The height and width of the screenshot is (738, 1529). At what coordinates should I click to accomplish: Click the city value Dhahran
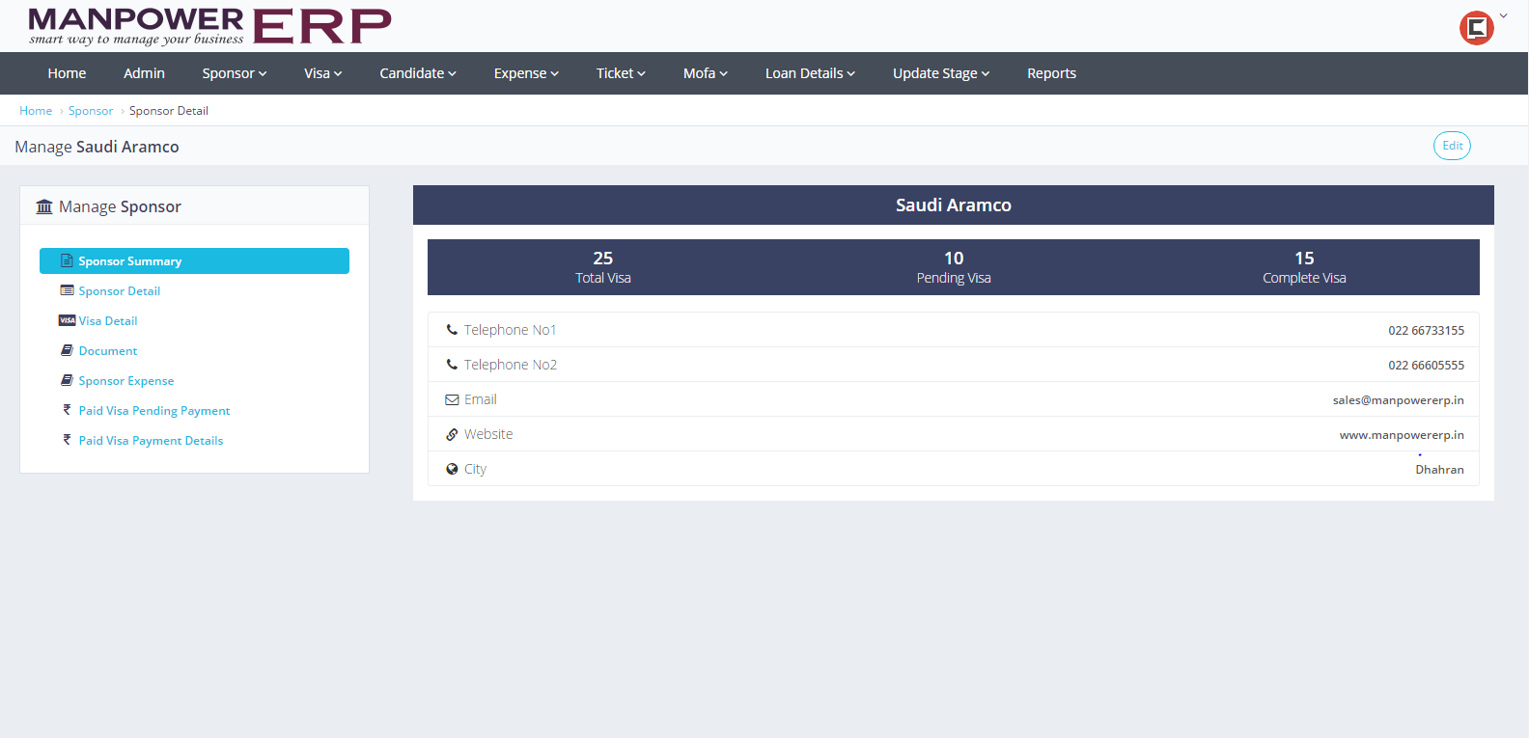(1439, 470)
